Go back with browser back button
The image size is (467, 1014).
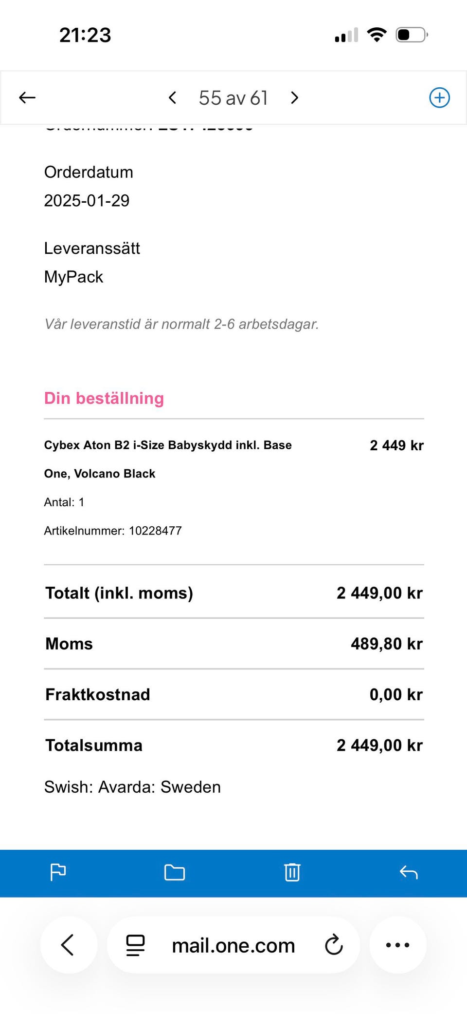click(69, 945)
